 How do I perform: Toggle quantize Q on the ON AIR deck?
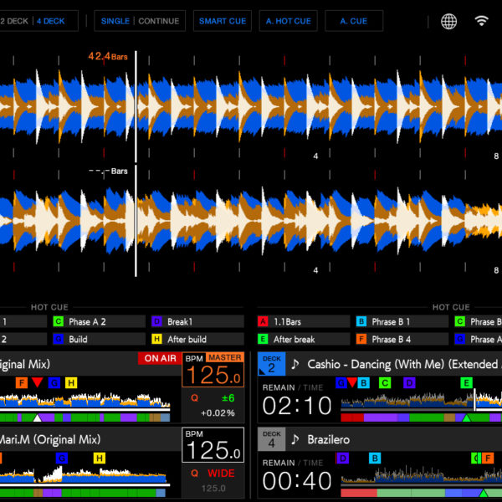(194, 398)
